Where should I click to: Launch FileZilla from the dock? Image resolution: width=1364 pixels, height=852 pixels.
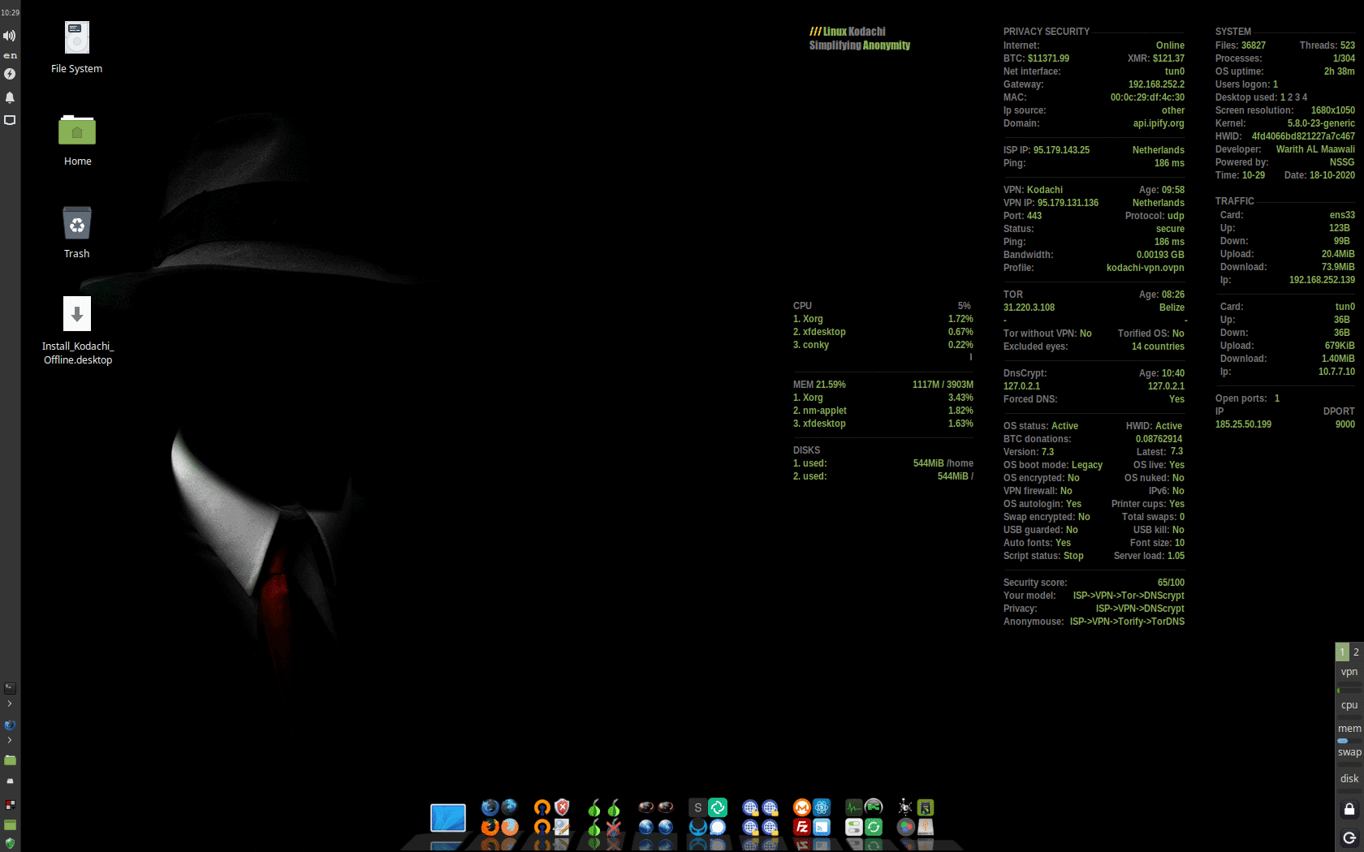pos(802,827)
